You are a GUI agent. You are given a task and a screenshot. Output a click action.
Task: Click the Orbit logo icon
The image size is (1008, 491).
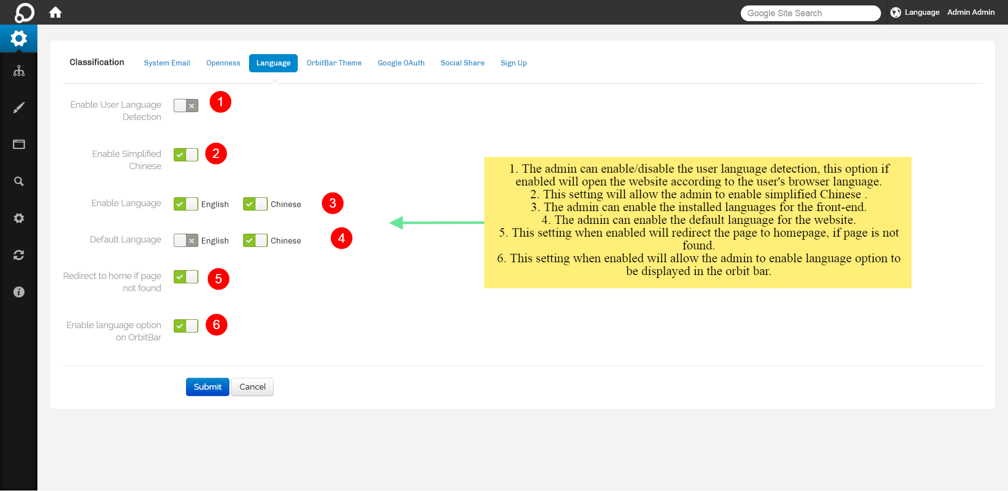click(x=24, y=12)
